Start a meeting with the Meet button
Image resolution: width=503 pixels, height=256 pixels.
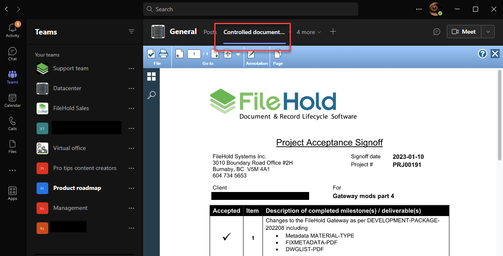coord(463,32)
